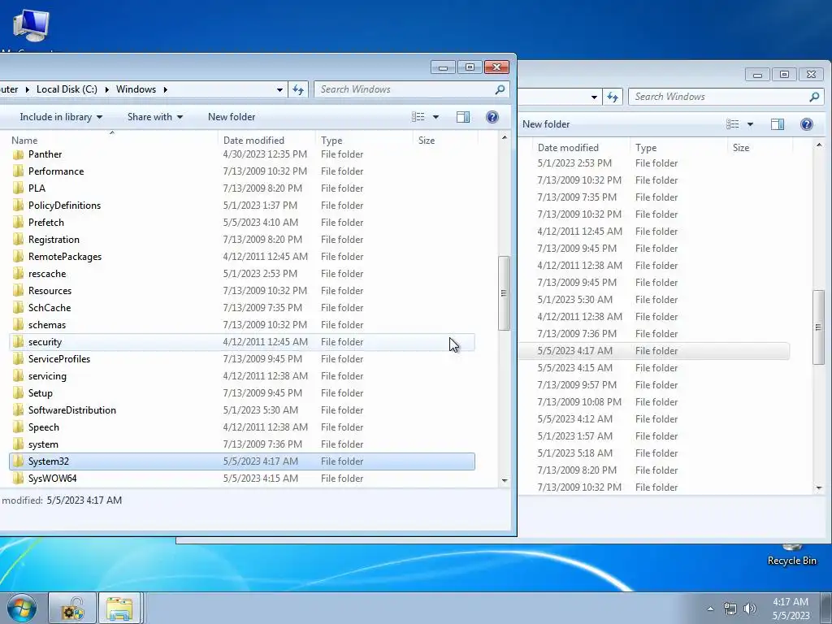Sort by Size column in back window
The width and height of the screenshot is (832, 624).
(x=760, y=148)
